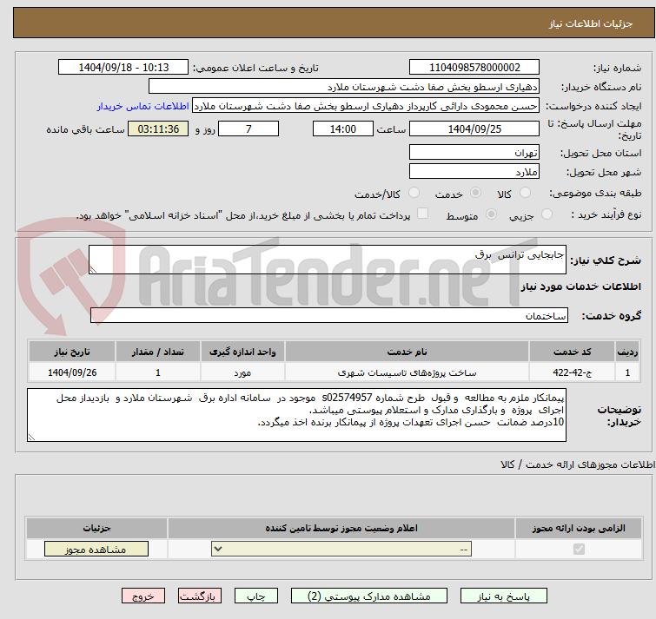Toggle the Islamic treasury payment checkbox
The width and height of the screenshot is (656, 619).
coord(423,214)
